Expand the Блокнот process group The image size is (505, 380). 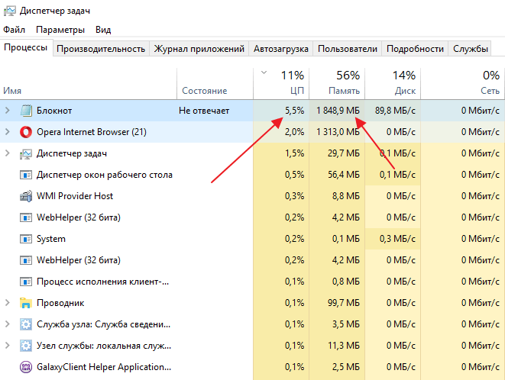click(x=8, y=111)
